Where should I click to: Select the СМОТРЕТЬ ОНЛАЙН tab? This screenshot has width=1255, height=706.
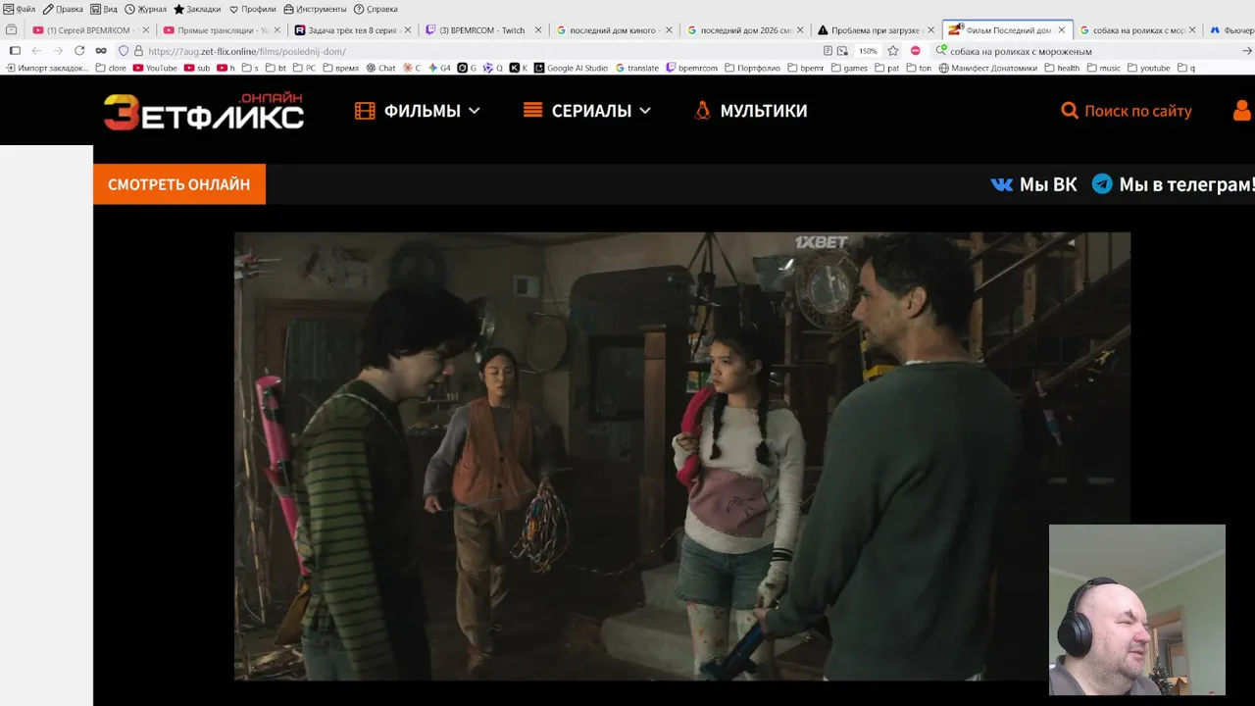click(179, 184)
